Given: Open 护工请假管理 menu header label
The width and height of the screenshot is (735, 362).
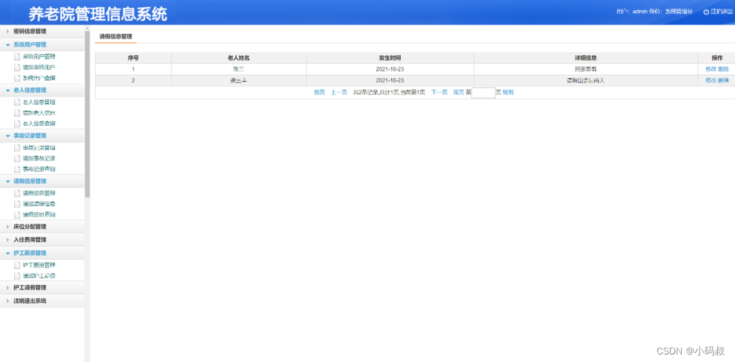Looking at the screenshot, I should (29, 287).
